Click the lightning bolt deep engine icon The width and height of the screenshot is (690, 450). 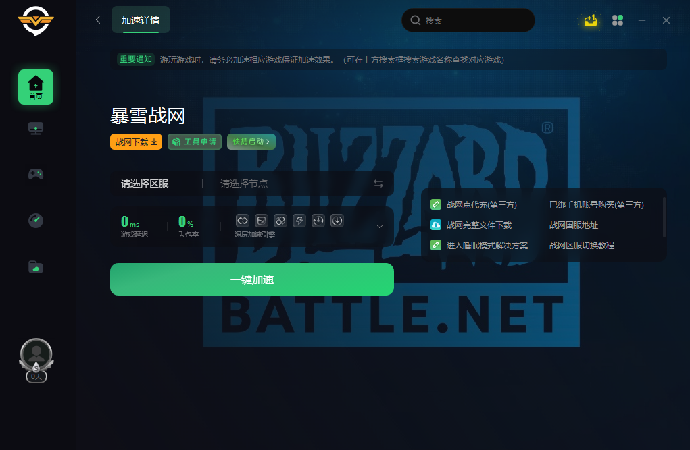pyautogui.click(x=299, y=221)
